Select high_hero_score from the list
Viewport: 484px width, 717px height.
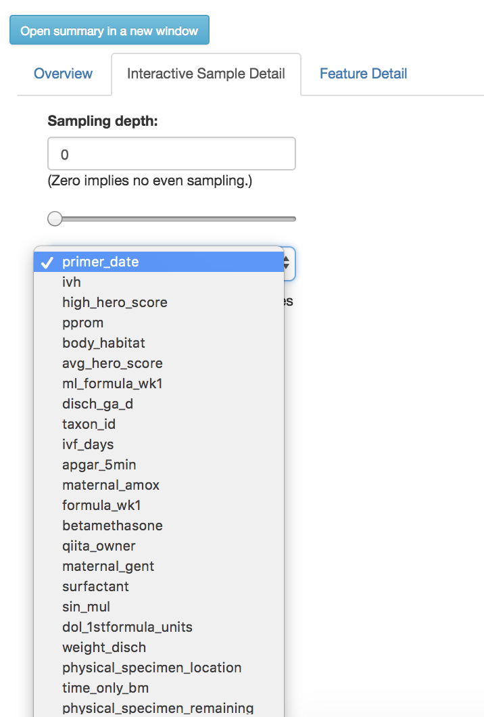pyautogui.click(x=114, y=302)
